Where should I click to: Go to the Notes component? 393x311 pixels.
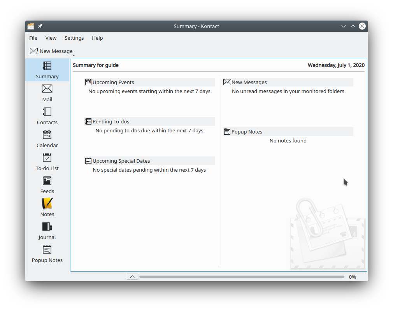47,208
